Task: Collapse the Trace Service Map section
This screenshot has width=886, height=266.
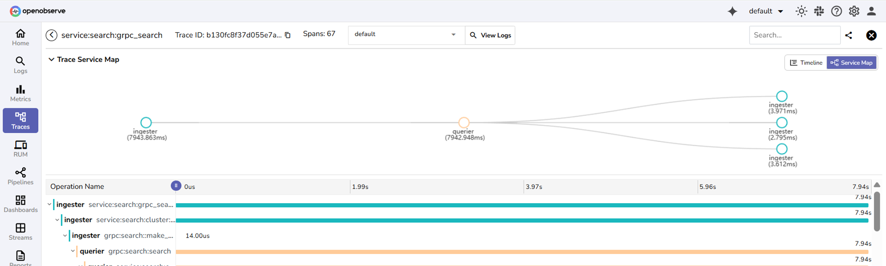Action: 51,60
